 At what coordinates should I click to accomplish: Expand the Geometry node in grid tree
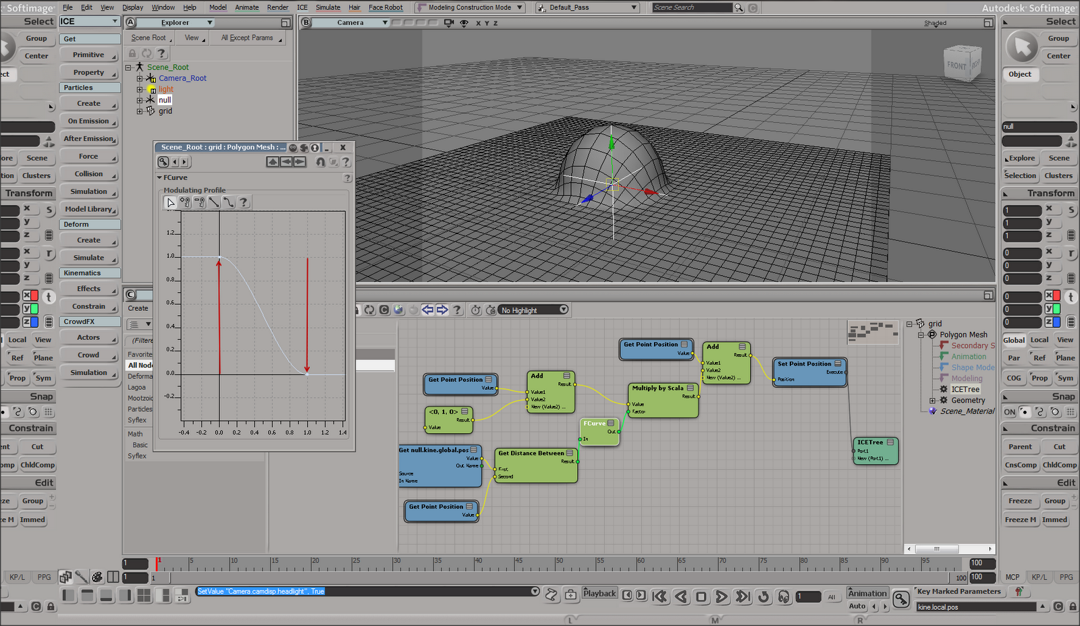point(933,401)
